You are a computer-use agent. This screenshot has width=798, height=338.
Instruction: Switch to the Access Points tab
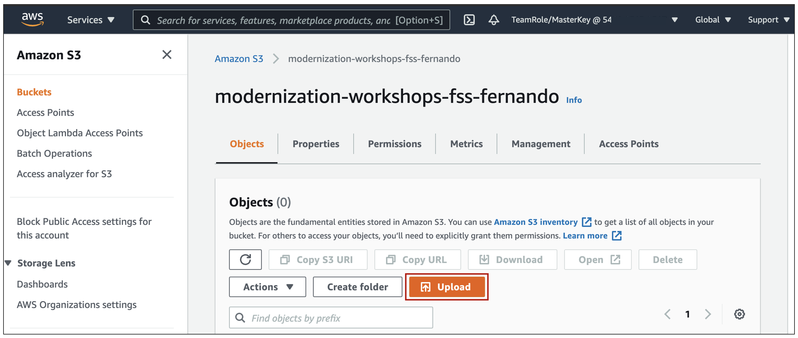point(629,144)
